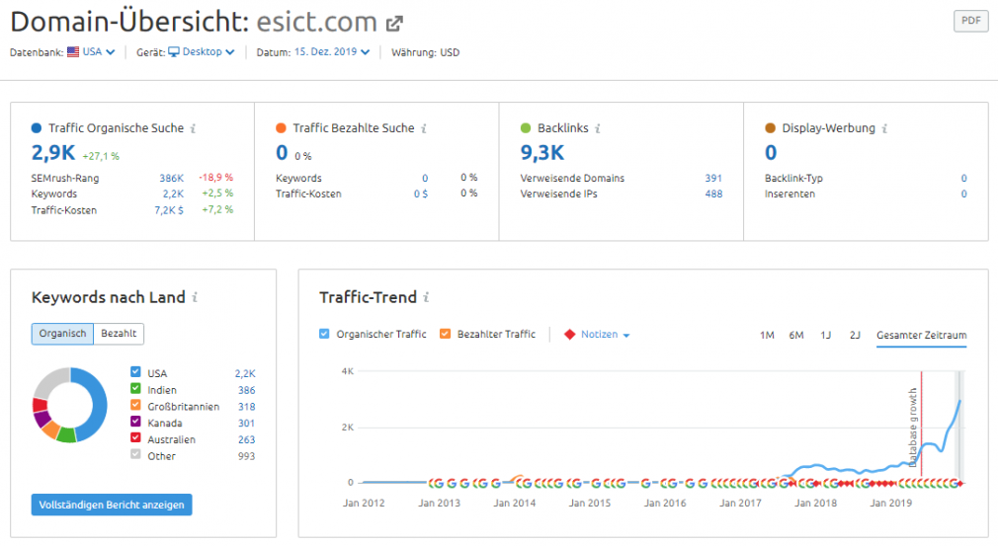Click the -18,9 % SEMrush-Rang change

pos(215,178)
